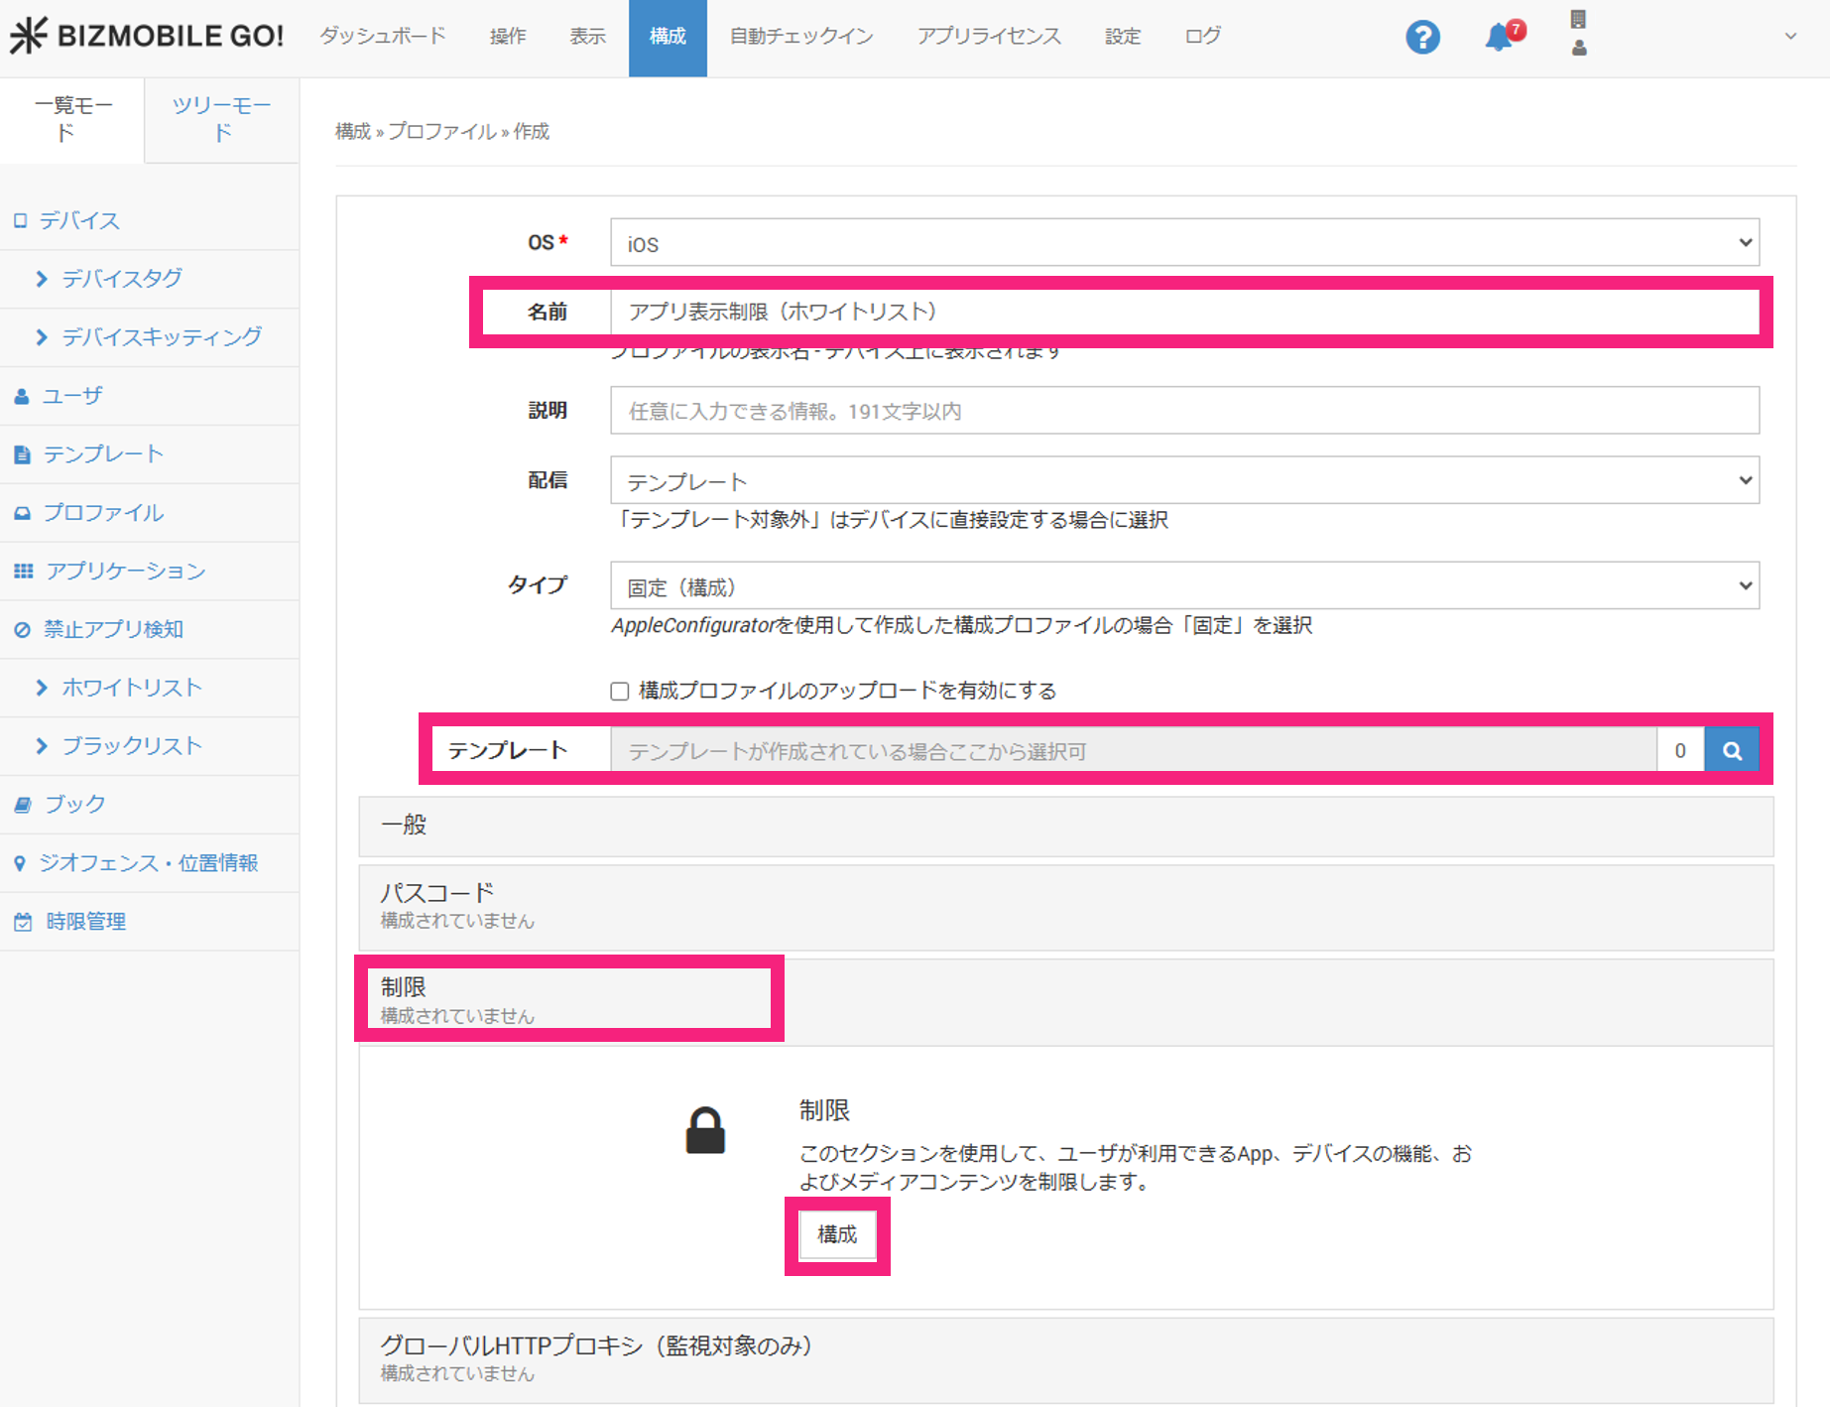Open ジオフェンス・位置情報 in the sidebar
This screenshot has width=1830, height=1407.
point(148,862)
